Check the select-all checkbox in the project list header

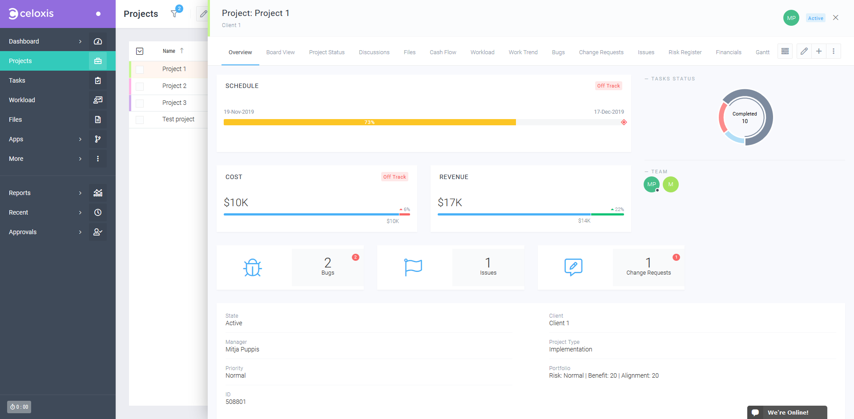coord(140,51)
